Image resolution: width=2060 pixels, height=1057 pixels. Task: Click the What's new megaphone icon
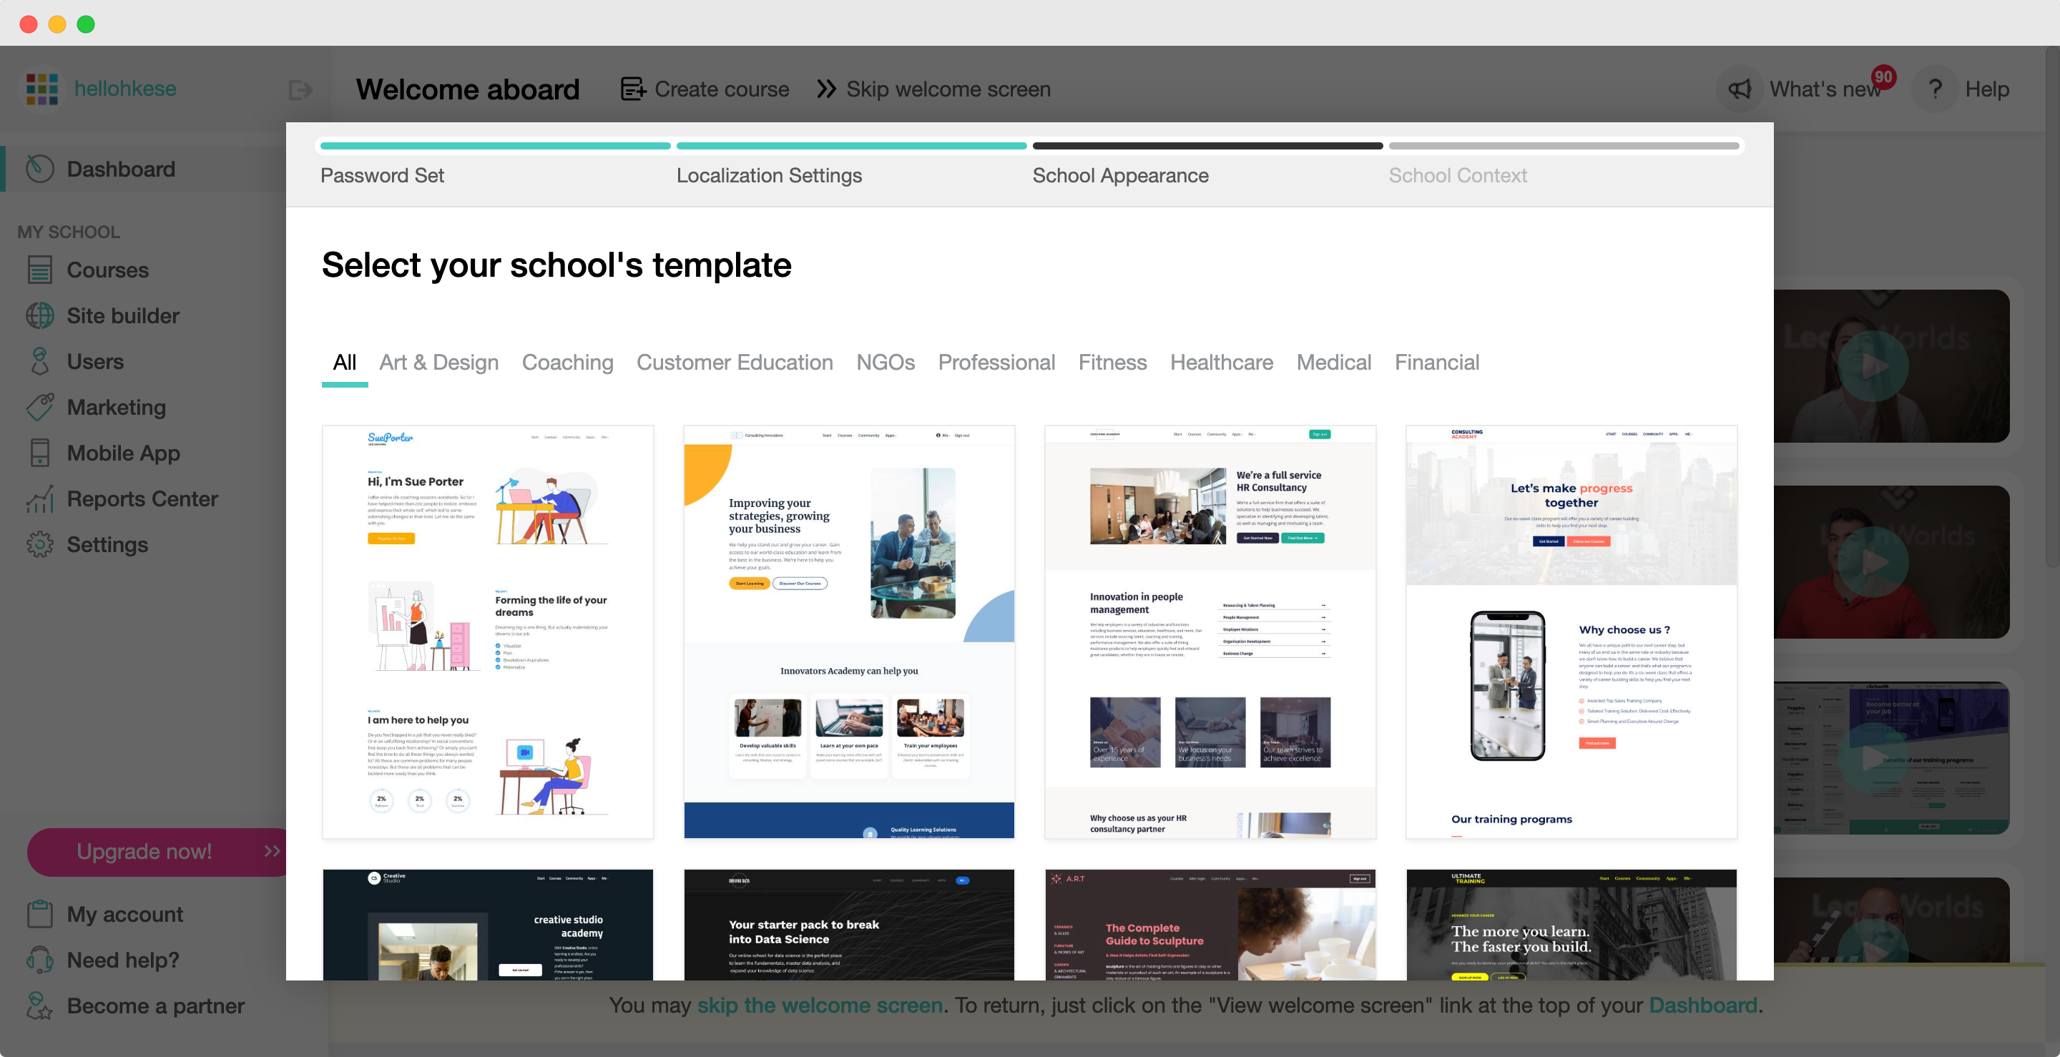coord(1740,89)
